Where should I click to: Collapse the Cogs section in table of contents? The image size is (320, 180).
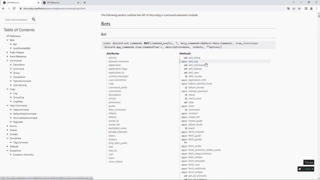(7, 89)
